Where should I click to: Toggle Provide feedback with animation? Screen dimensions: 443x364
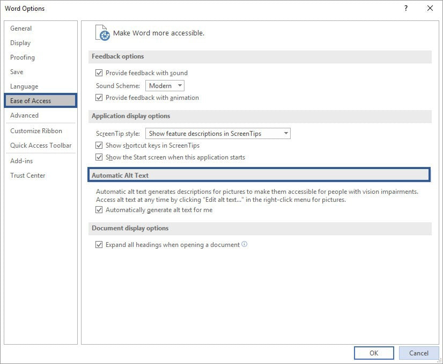(99, 97)
